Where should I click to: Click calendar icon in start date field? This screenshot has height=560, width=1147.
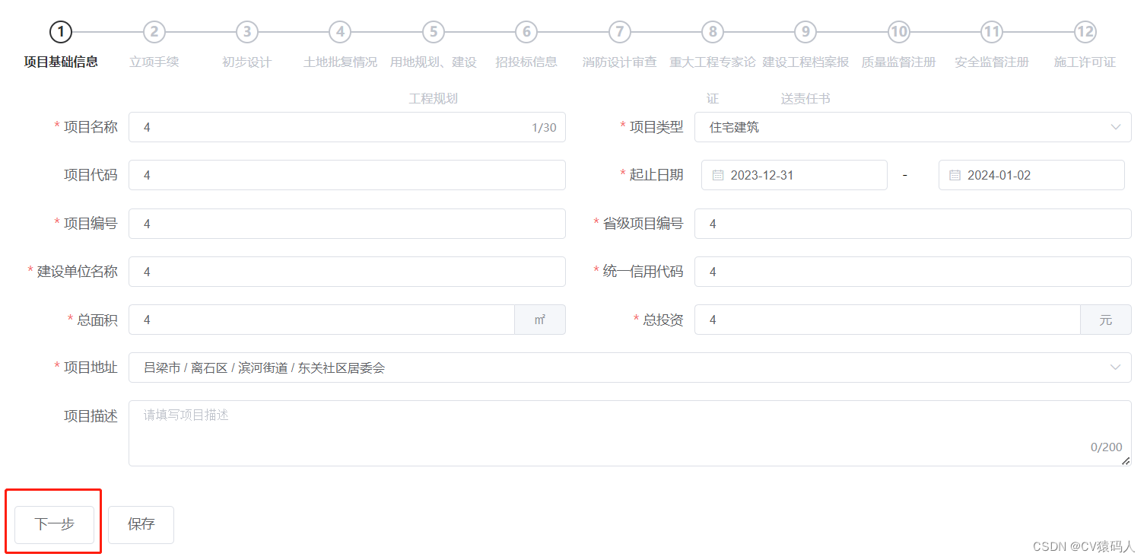tap(718, 175)
